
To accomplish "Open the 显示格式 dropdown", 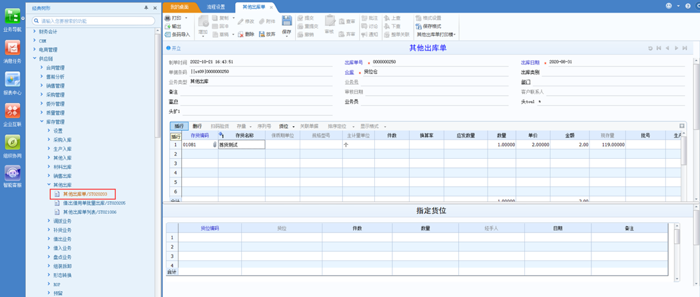I will pyautogui.click(x=385, y=126).
